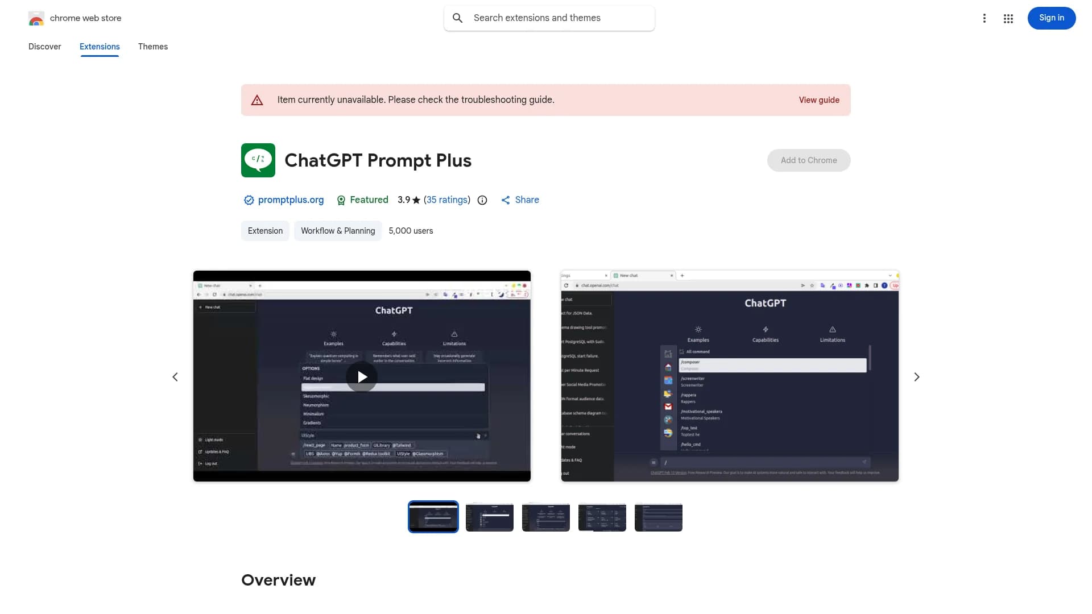This screenshot has height=614, width=1092.
Task: Select the third carousel thumbnail
Action: coord(546,517)
